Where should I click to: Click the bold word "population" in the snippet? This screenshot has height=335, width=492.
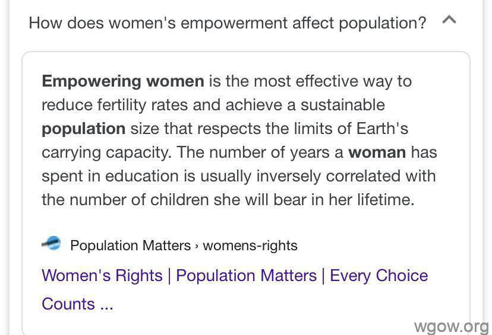click(83, 129)
